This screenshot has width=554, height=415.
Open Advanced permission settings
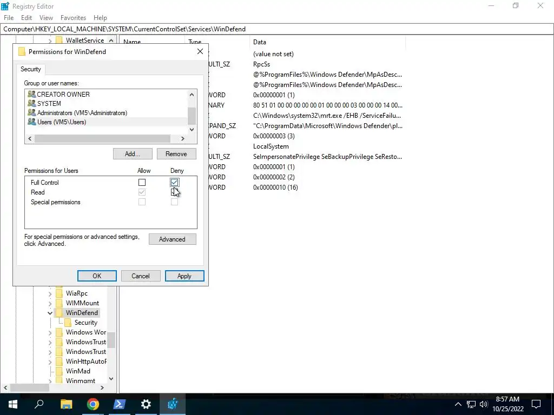173,239
